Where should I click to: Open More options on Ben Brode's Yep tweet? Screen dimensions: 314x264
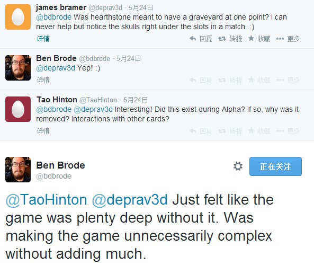tap(288, 80)
